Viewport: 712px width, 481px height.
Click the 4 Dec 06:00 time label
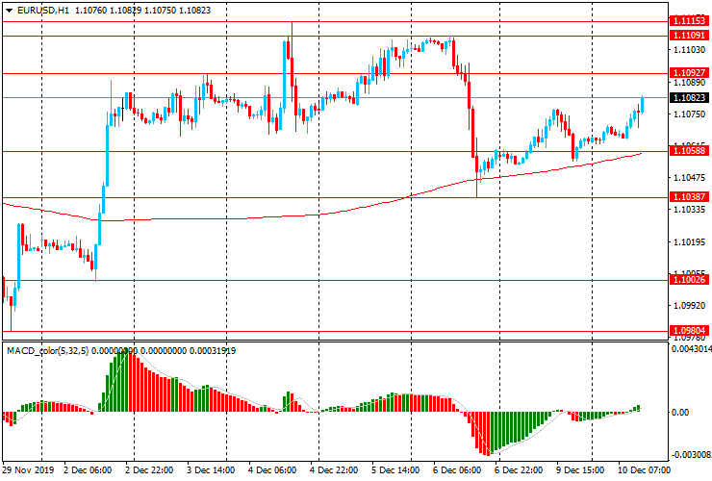272,470
